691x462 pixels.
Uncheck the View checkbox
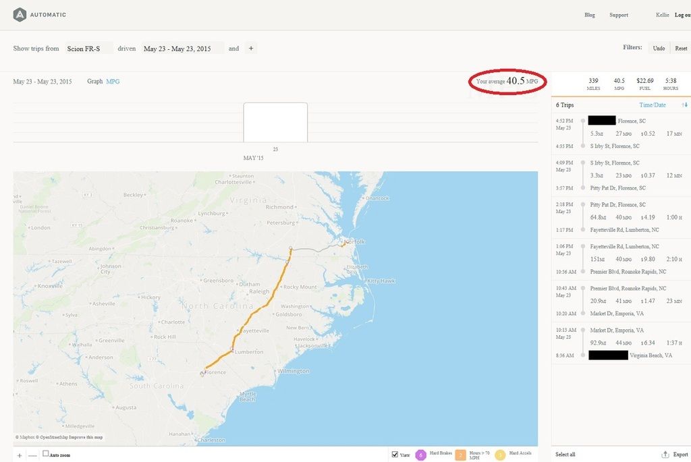coord(395,455)
